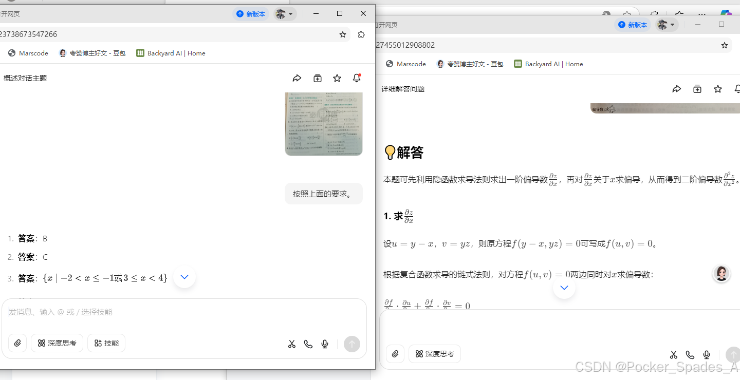740x380 pixels.
Task: Click the 按照上面的要求。 message bubble
Action: [324, 194]
